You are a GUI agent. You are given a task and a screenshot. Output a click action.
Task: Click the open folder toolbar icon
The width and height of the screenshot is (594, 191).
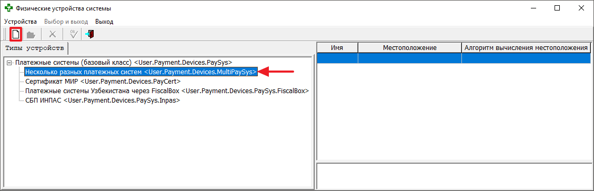pos(31,35)
